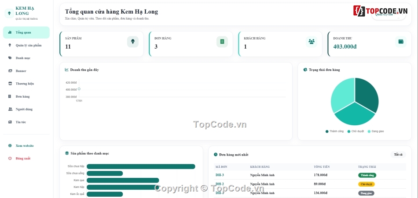Click the 89.000đ total in orders table
Image resolution: width=418 pixels, height=198 pixels.
(x=320, y=184)
